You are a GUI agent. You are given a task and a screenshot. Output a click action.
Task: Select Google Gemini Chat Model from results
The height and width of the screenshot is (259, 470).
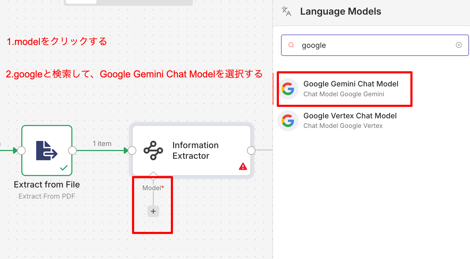tap(351, 89)
